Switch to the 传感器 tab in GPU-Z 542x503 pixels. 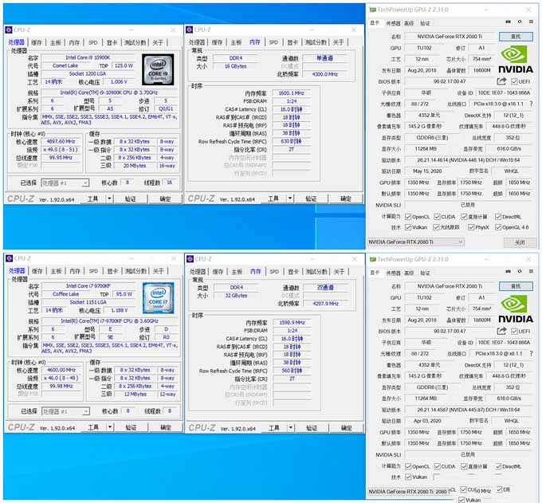[392, 24]
